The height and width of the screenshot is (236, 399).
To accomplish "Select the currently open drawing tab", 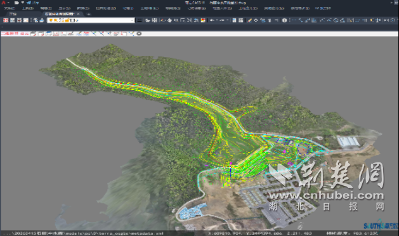I will [59, 14].
